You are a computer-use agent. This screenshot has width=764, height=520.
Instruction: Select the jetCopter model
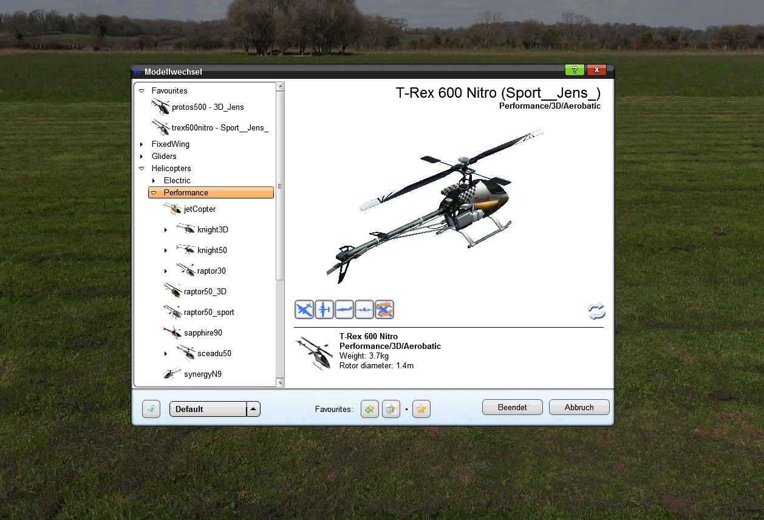(200, 209)
